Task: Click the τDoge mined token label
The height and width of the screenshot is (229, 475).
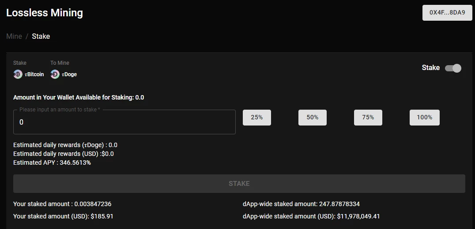Action: coord(69,74)
